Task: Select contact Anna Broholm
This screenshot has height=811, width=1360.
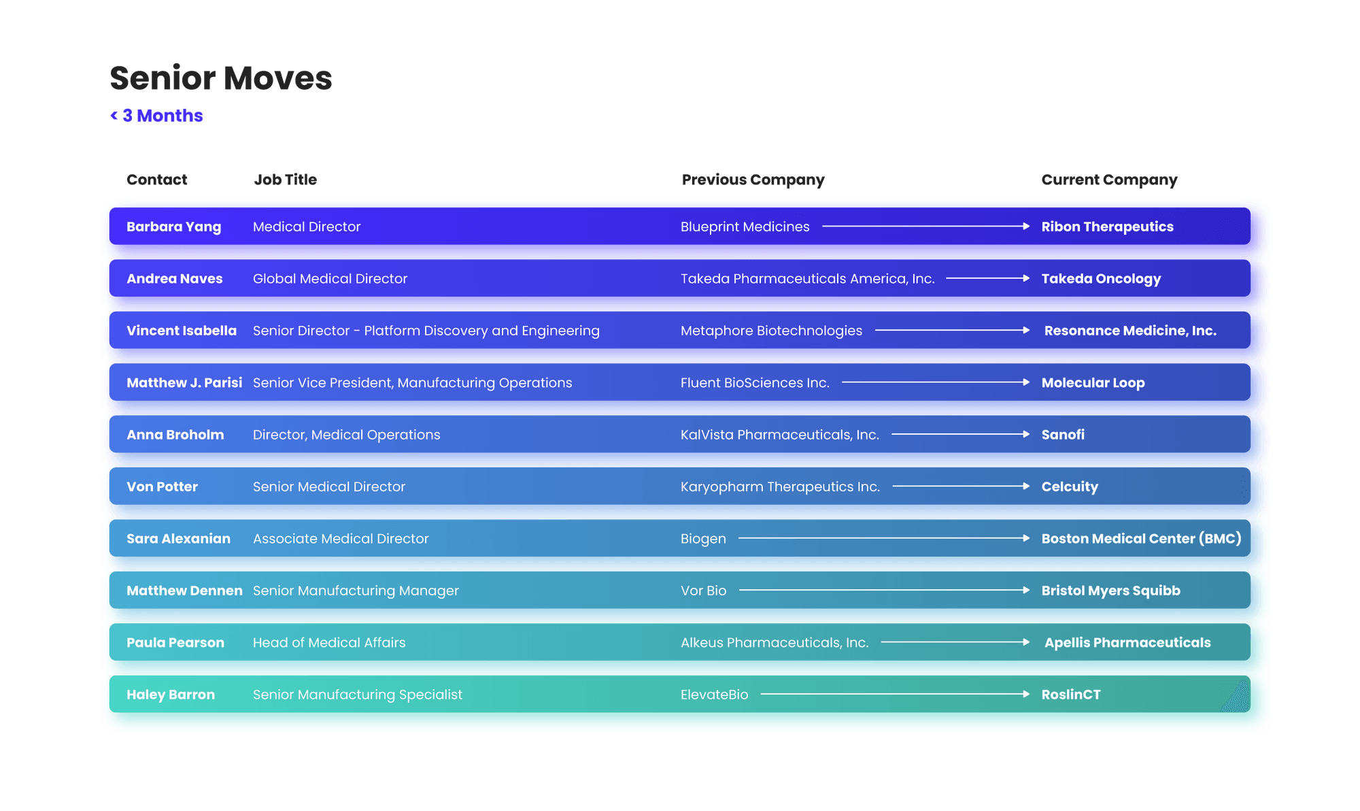Action: [x=175, y=435]
